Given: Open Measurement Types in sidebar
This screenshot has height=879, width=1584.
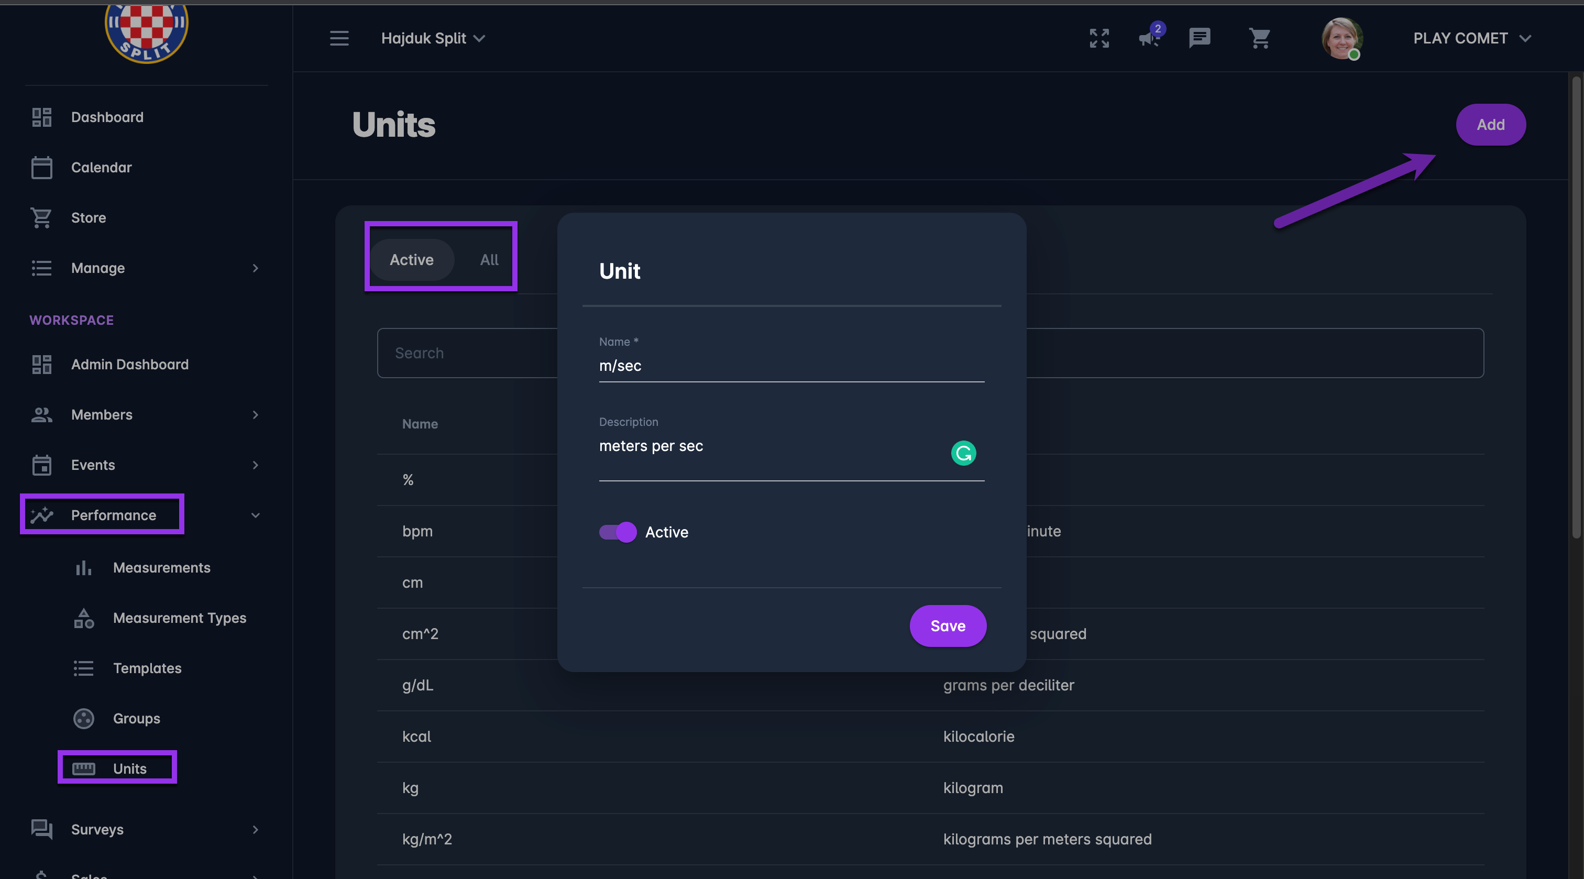Looking at the screenshot, I should [179, 618].
